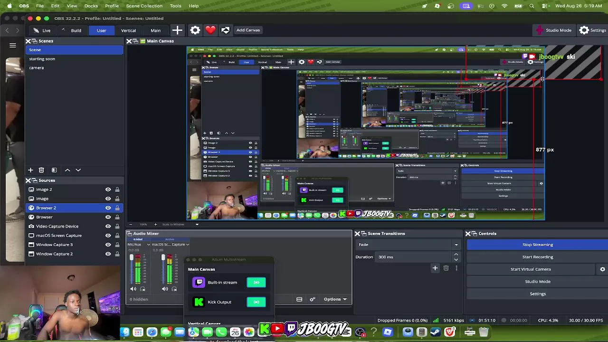Viewport: 608px width, 342px height.
Task: Open the macOS Screen Capture mixer dropdown arrow
Action: tap(188, 245)
